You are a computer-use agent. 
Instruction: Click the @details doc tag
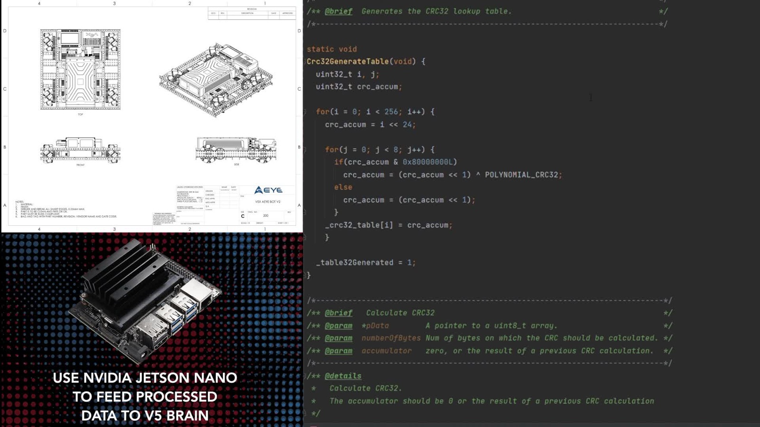pos(343,376)
